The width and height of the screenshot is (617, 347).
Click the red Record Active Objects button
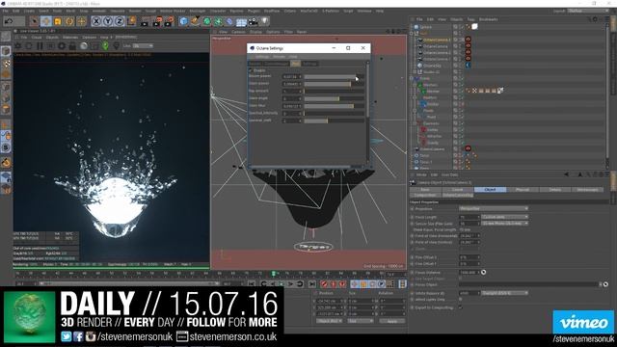pyautogui.click(x=324, y=283)
